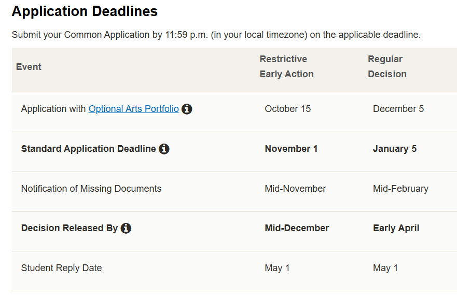Image resolution: width=457 pixels, height=297 pixels.
Task: Click the Early April decision release cell
Action: (396, 228)
